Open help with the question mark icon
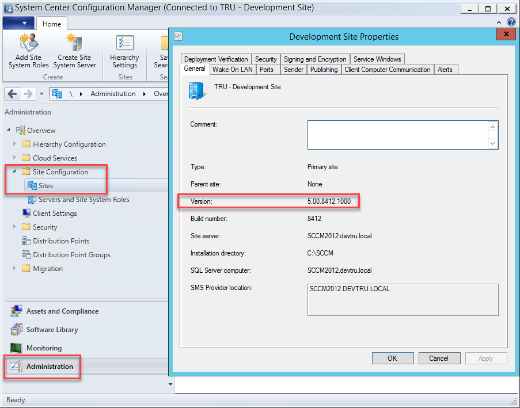 [511, 22]
